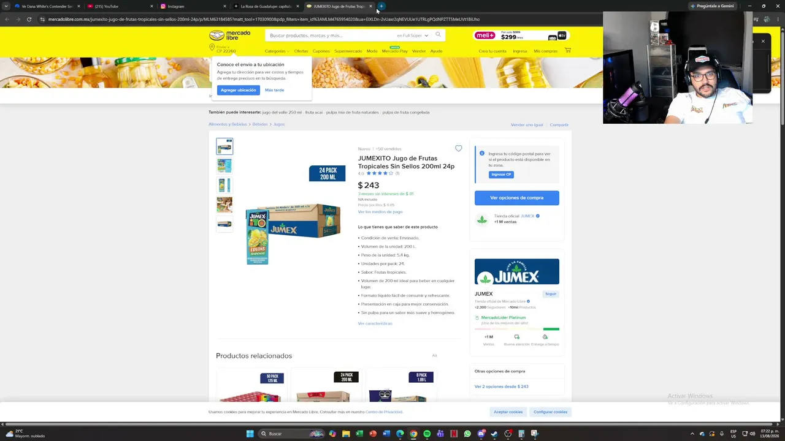Open Chrome tab search dropdown arrow
The width and height of the screenshot is (785, 441).
[x=6, y=6]
